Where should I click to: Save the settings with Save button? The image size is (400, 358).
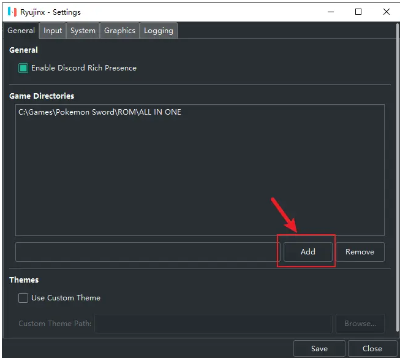[x=319, y=348]
